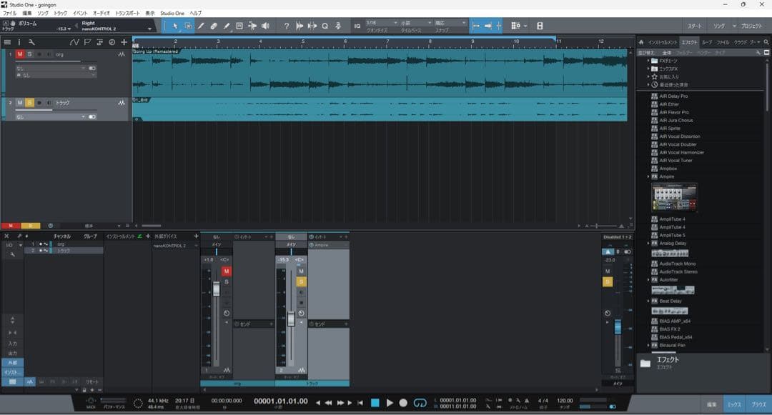Select the Range tool
This screenshot has height=415, width=772.
point(188,26)
